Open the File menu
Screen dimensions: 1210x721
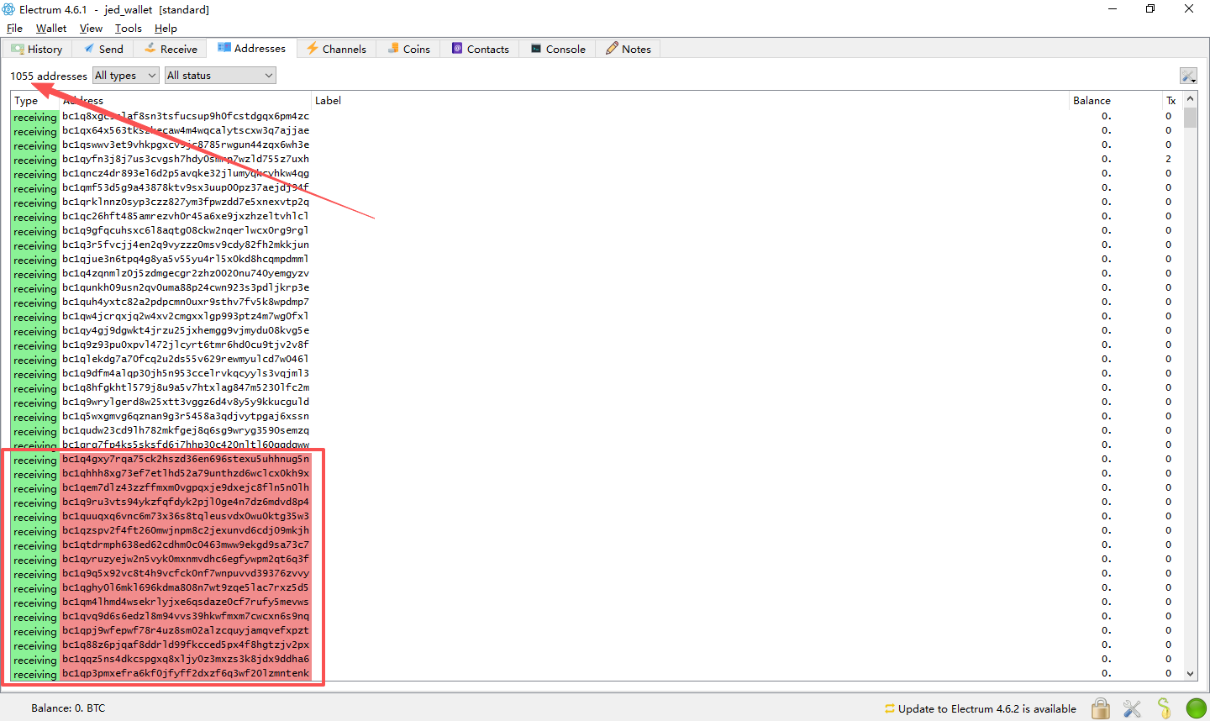(x=14, y=28)
